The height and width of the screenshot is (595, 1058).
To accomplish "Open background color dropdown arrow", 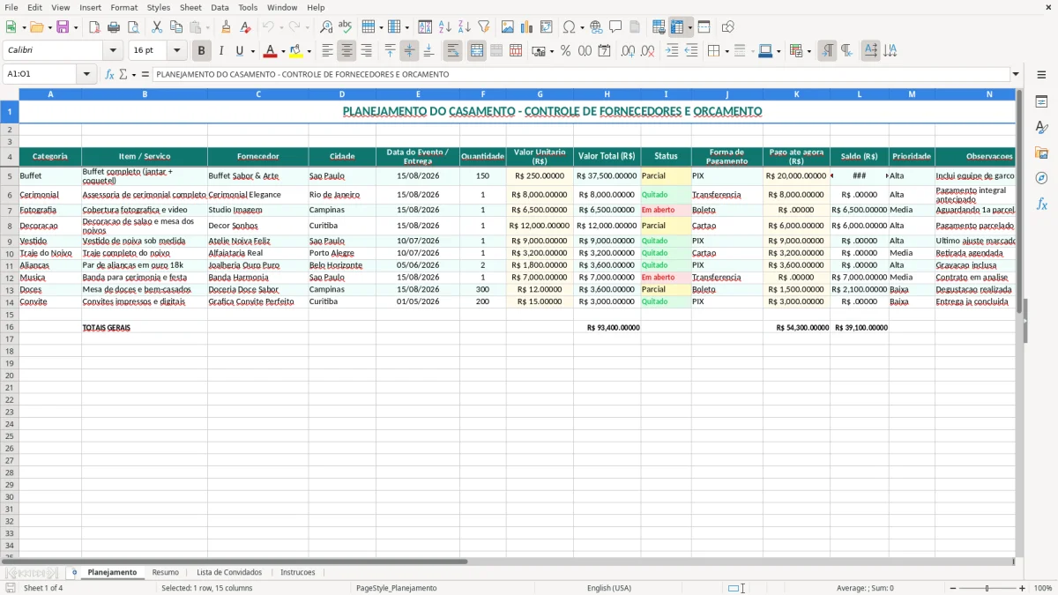I will [x=309, y=51].
